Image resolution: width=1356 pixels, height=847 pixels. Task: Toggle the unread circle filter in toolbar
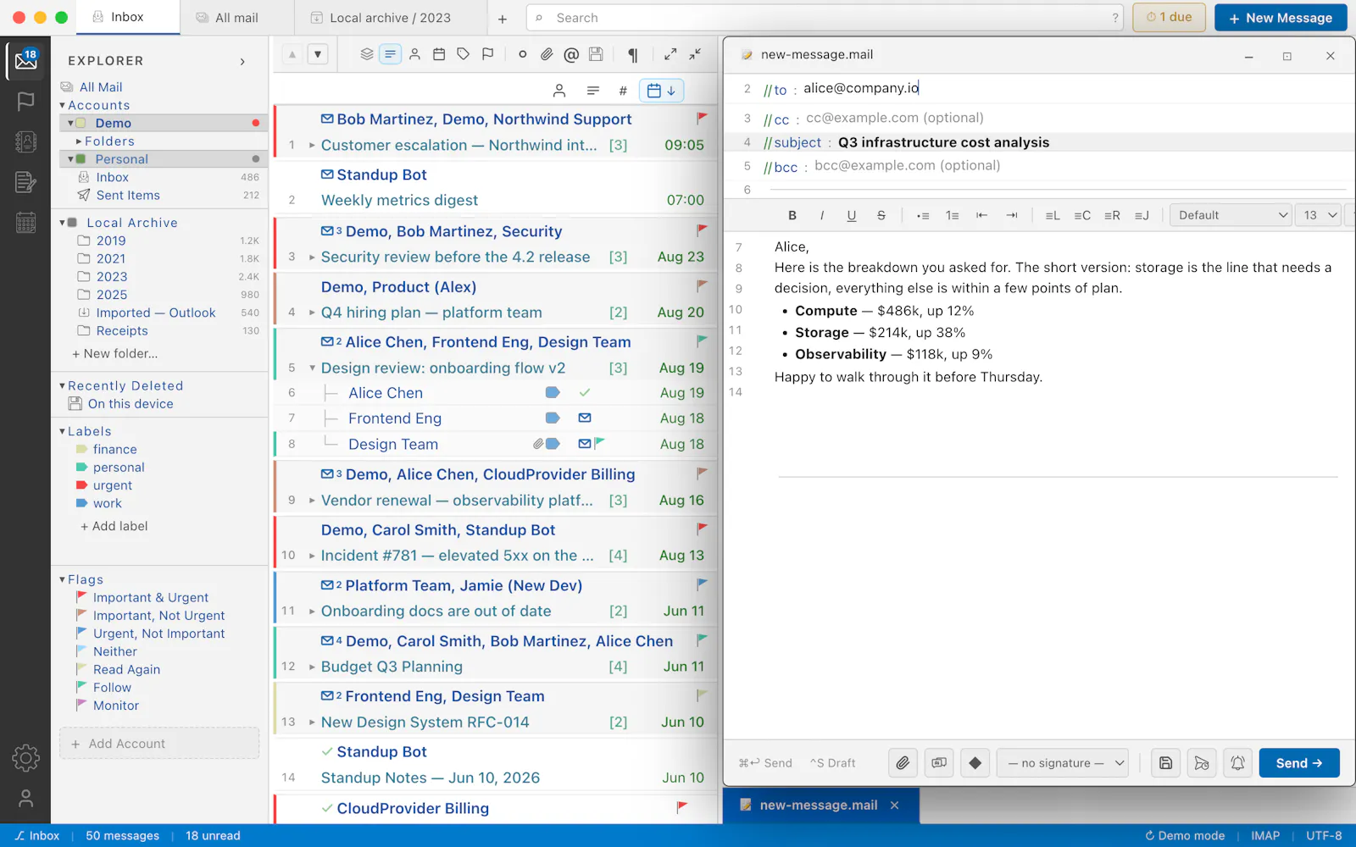tap(522, 54)
